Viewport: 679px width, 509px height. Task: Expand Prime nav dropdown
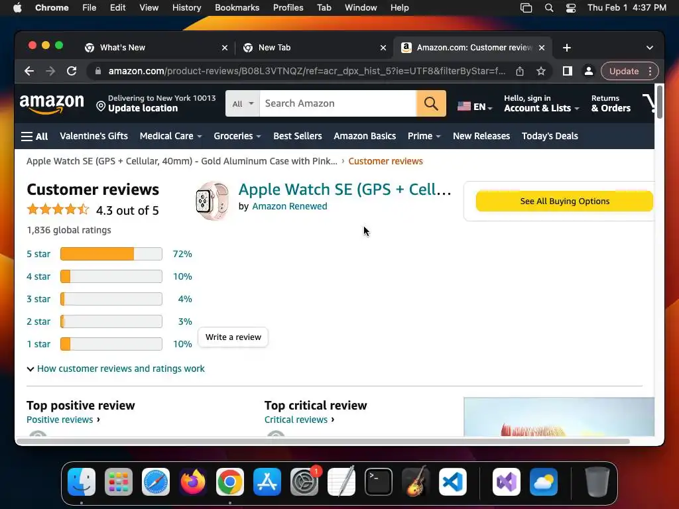coord(424,136)
